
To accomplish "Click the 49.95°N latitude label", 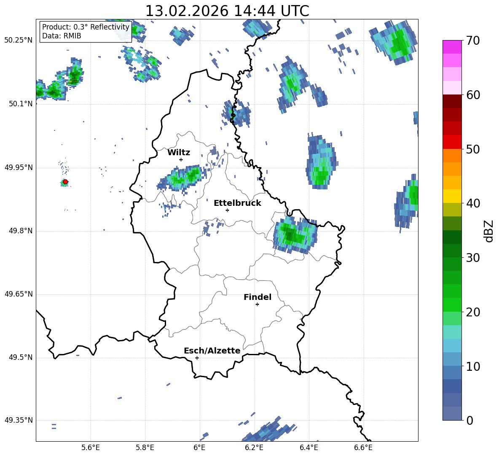I will [18, 167].
